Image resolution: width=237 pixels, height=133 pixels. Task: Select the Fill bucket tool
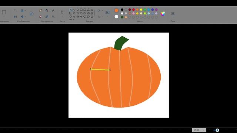coord(47,10)
